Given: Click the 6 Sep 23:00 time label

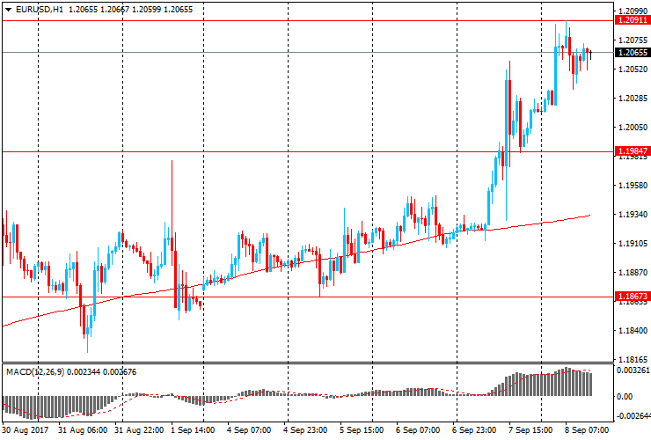Looking at the screenshot, I should click(x=473, y=430).
